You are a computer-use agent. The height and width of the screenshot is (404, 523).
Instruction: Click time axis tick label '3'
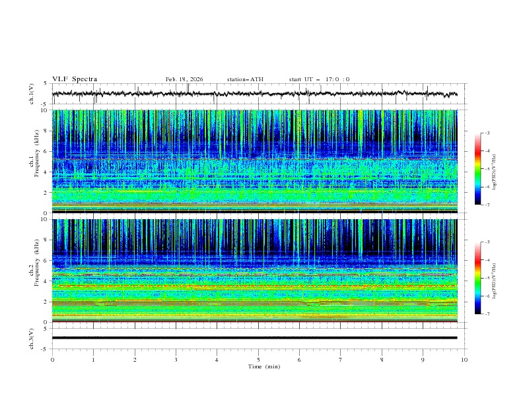point(176,360)
